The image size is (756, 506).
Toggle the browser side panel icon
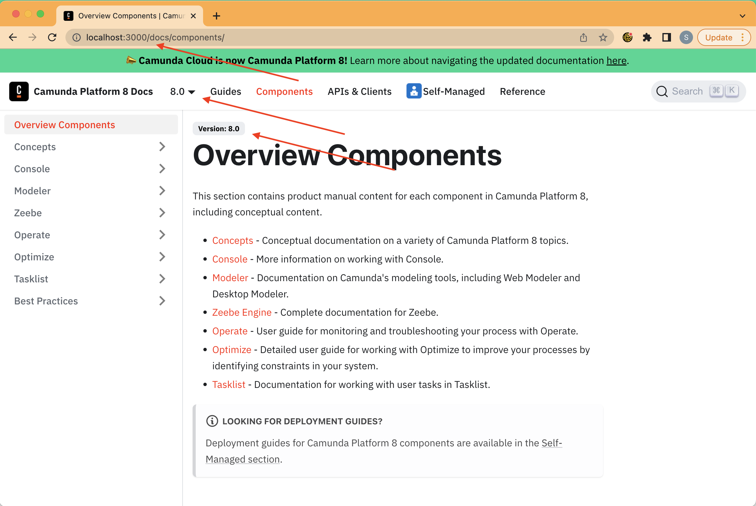tap(666, 37)
